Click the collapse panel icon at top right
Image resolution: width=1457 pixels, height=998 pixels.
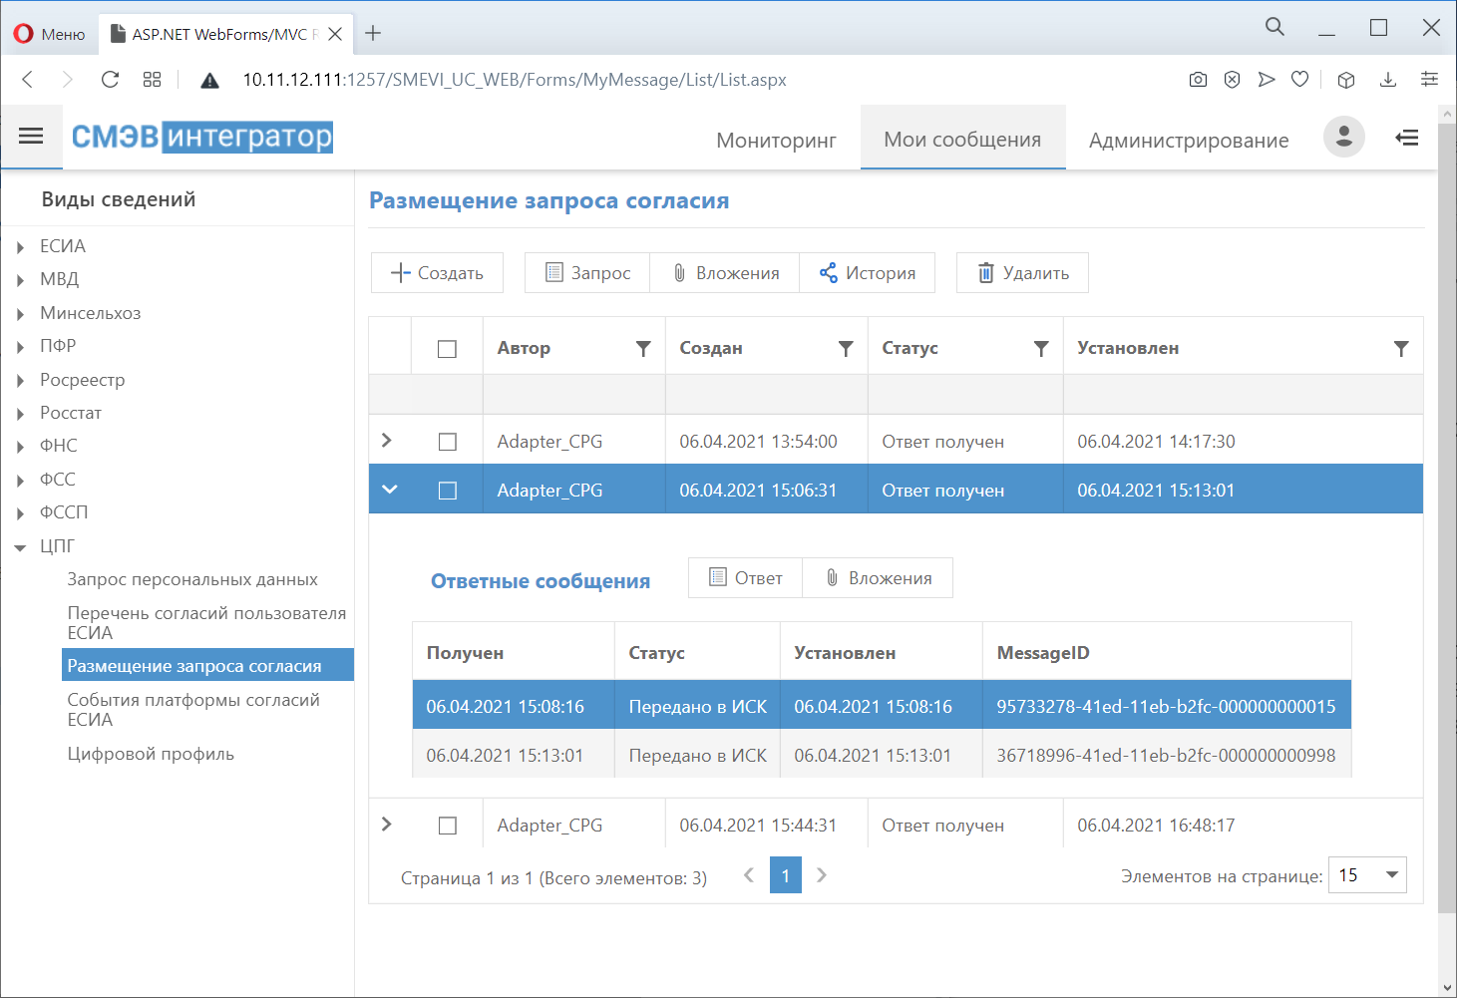[x=1407, y=138]
